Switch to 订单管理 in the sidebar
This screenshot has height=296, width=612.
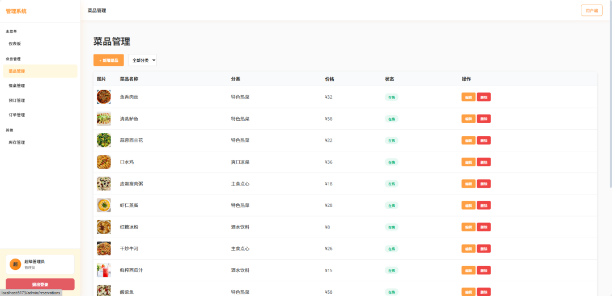40,115
